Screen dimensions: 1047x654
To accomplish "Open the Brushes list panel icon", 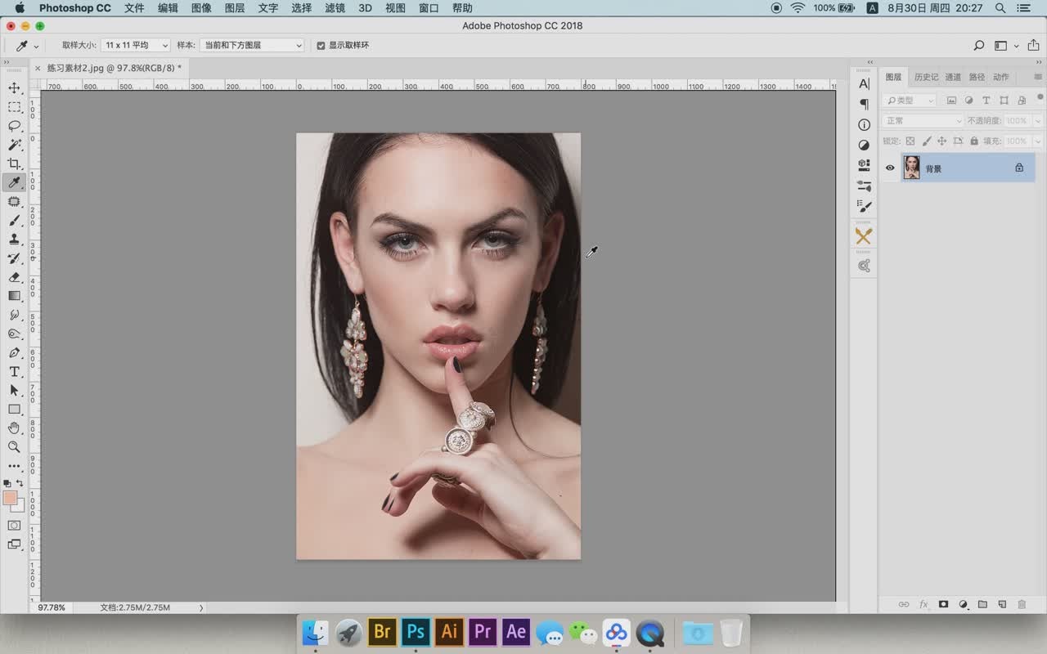I will pyautogui.click(x=864, y=206).
